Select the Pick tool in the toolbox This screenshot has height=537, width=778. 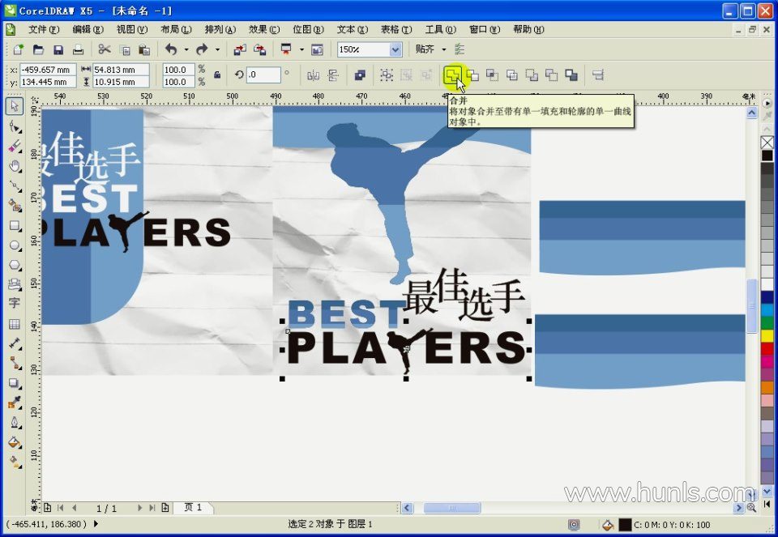(15, 106)
